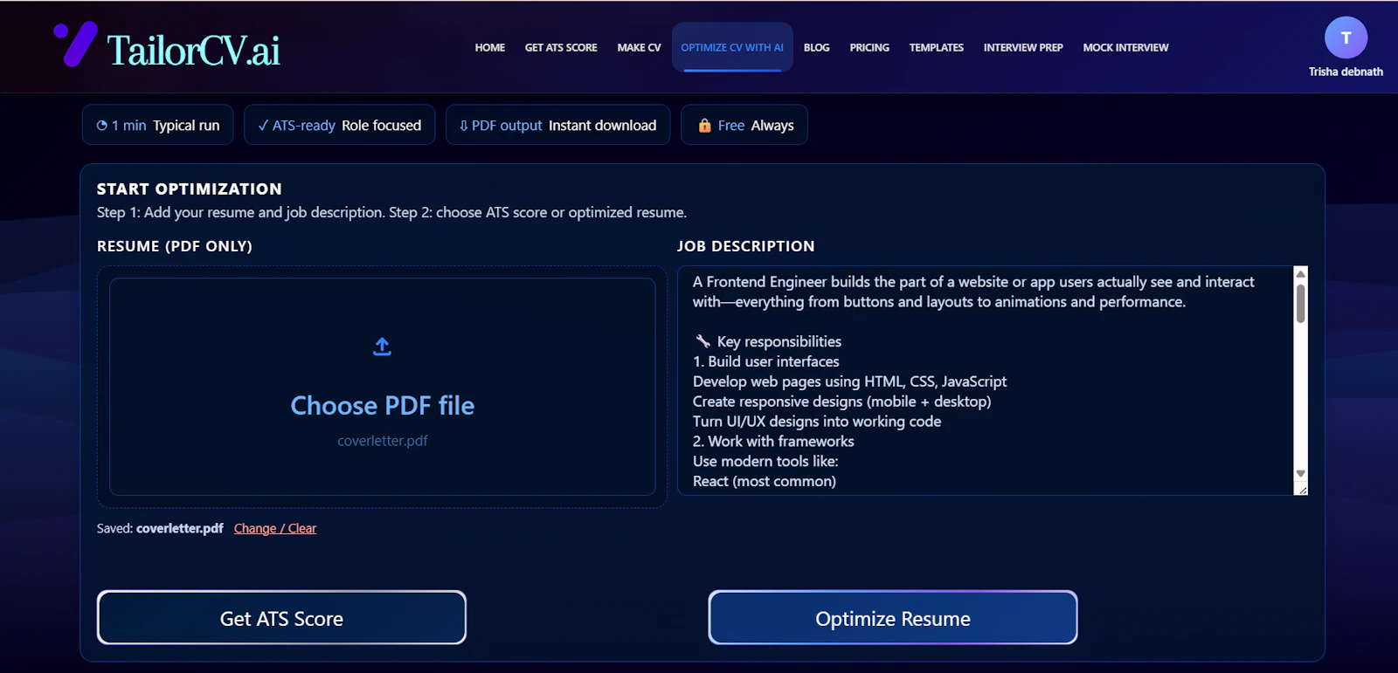Click the '2. Work with frameworks' line
1398x673 pixels.
point(773,442)
